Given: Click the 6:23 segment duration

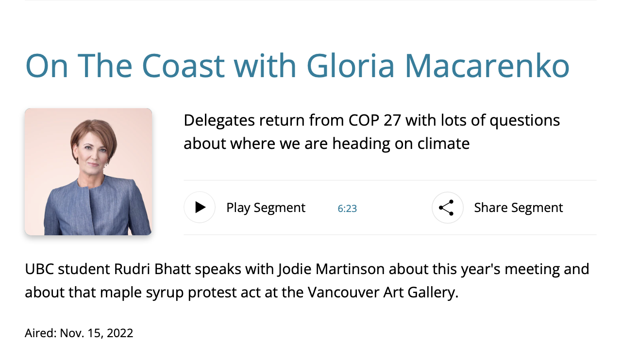Looking at the screenshot, I should click(x=347, y=209).
